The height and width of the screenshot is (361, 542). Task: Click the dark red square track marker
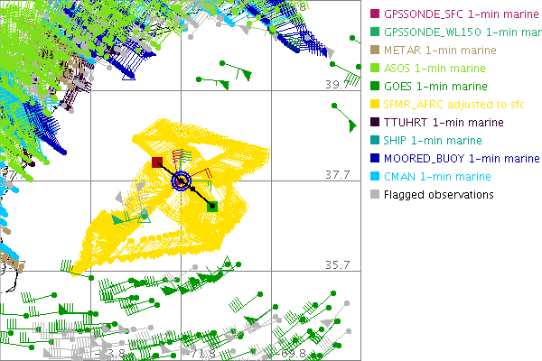[x=157, y=162]
